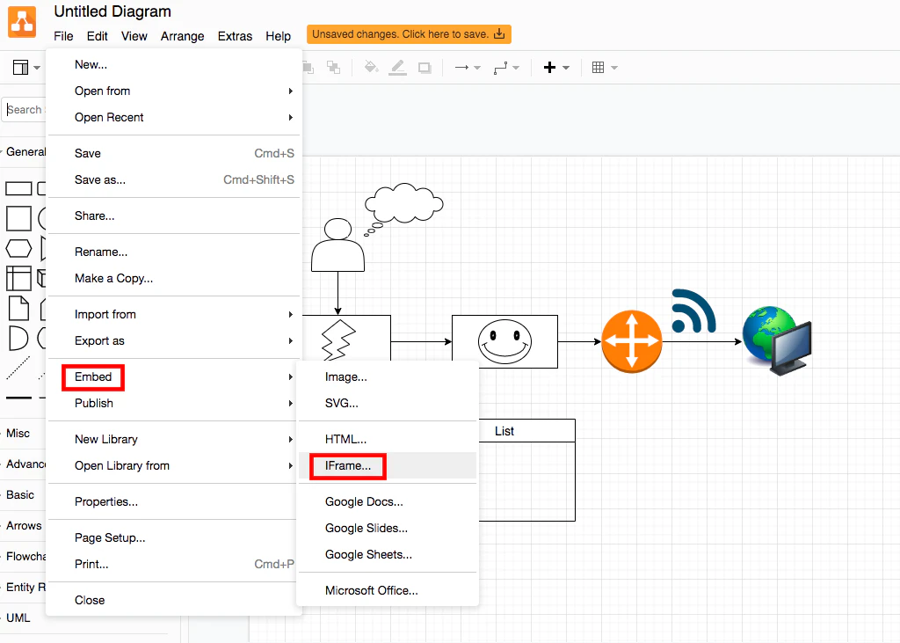
Task: Choose IFrame... from Embed submenu
Action: (x=388, y=466)
